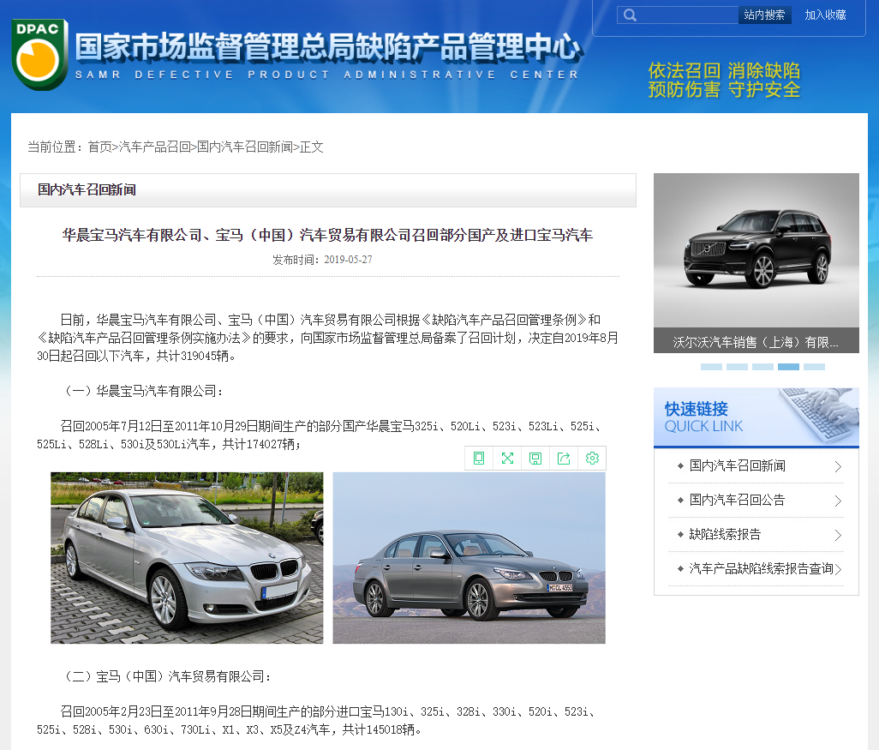Open 国内汽车召回公告 in quick links

[737, 500]
